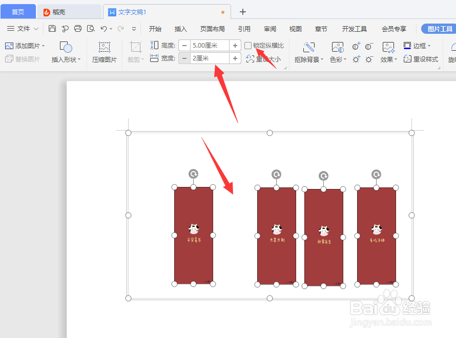Decrease brightness icon

click(x=369, y=59)
